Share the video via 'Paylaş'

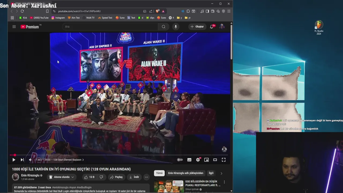(x=116, y=177)
